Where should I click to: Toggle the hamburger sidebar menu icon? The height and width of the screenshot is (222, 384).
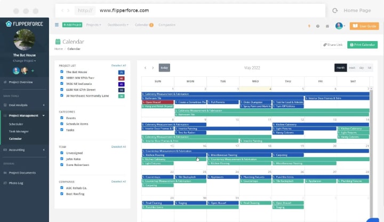pyautogui.click(x=57, y=25)
